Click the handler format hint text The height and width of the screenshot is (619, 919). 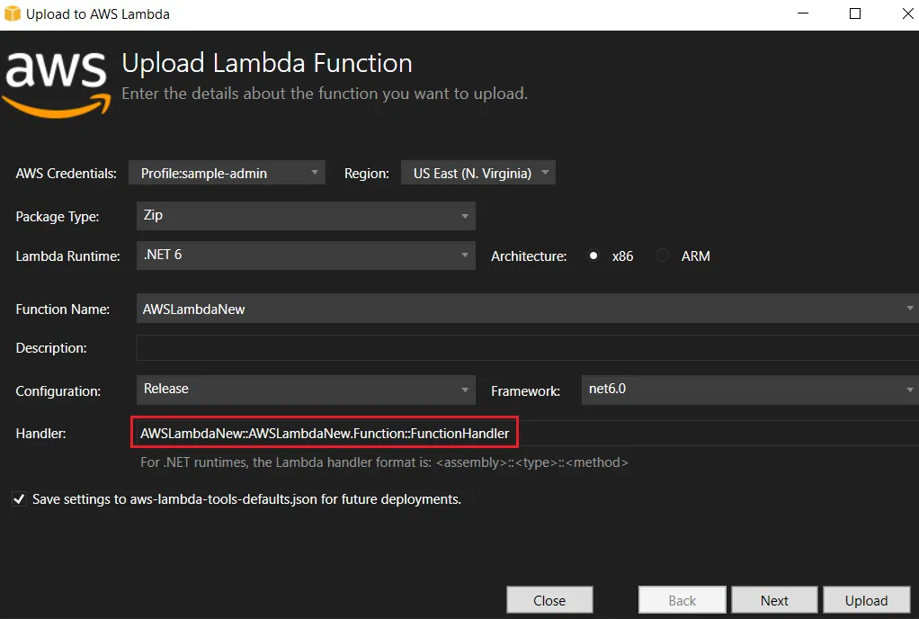point(384,462)
